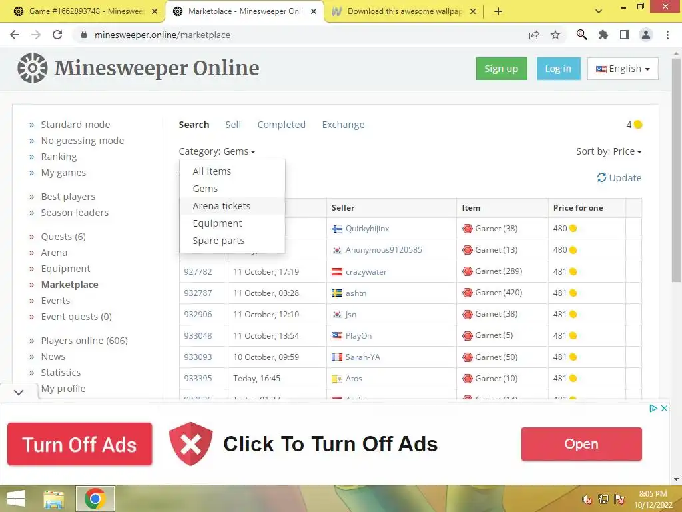682x512 pixels.
Task: Open seller Anonymous9120585 profile
Action: coord(384,250)
